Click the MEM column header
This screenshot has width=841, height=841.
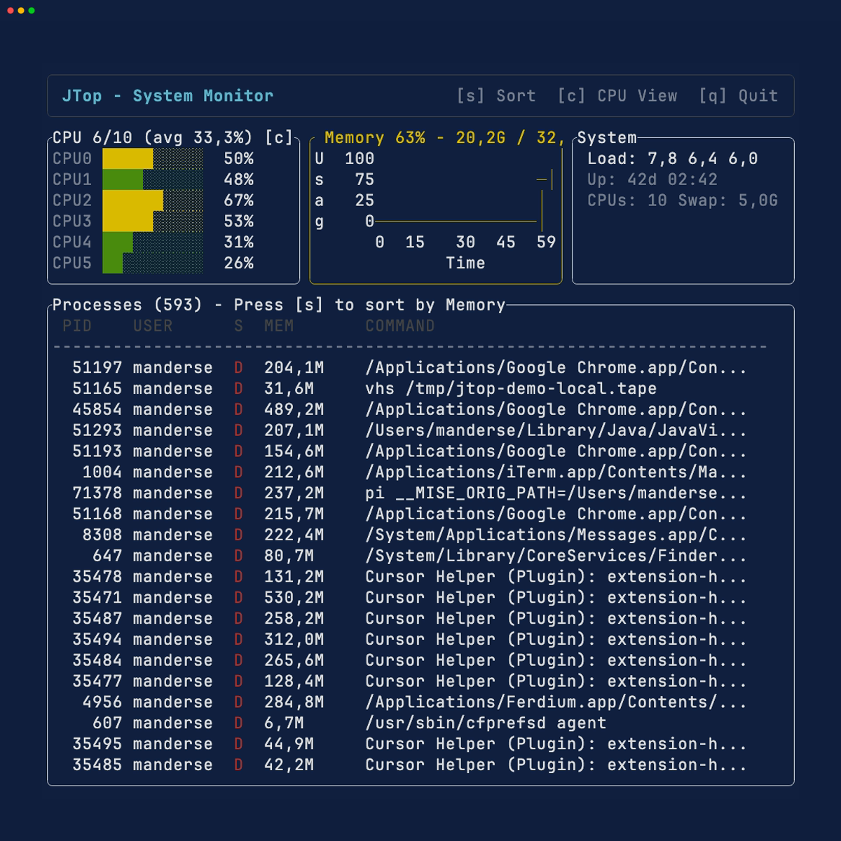click(x=279, y=326)
